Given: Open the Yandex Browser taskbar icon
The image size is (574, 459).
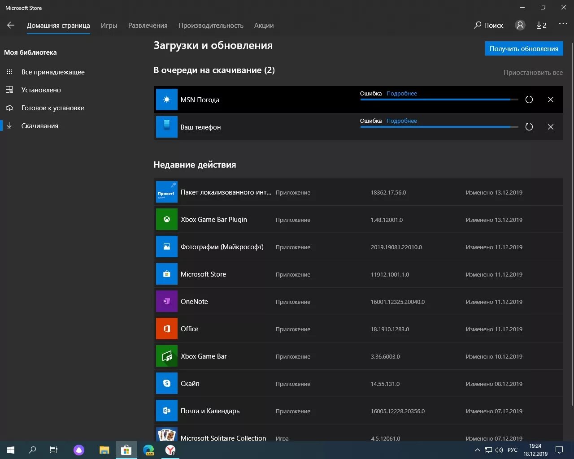Looking at the screenshot, I should tap(170, 450).
